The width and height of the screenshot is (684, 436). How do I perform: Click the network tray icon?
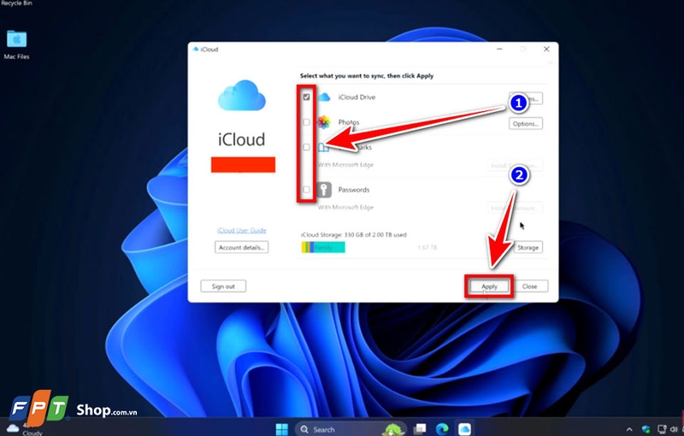(662, 429)
